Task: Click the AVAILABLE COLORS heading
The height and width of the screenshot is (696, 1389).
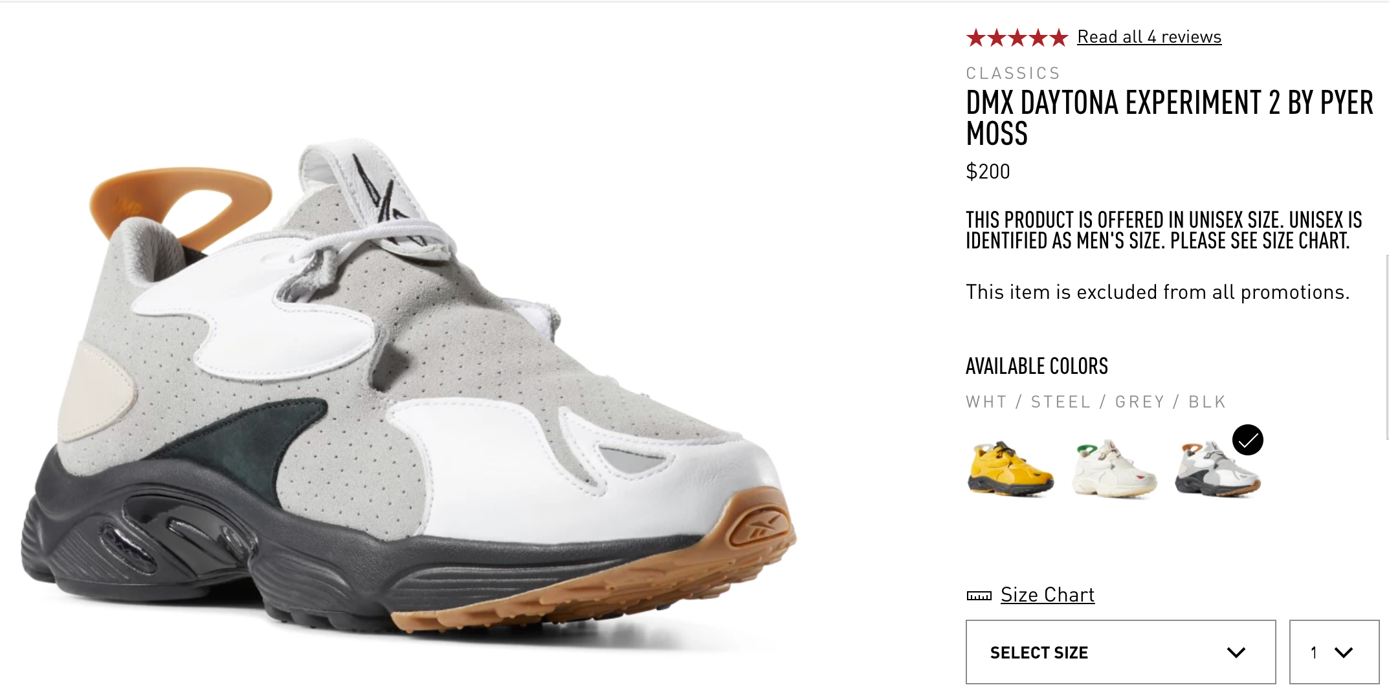Action: pyautogui.click(x=1036, y=366)
